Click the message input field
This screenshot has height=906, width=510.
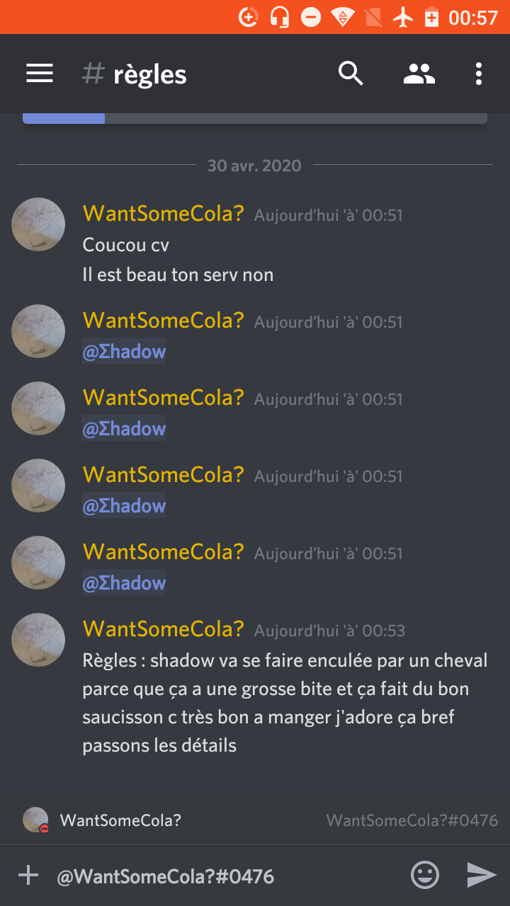[227, 876]
